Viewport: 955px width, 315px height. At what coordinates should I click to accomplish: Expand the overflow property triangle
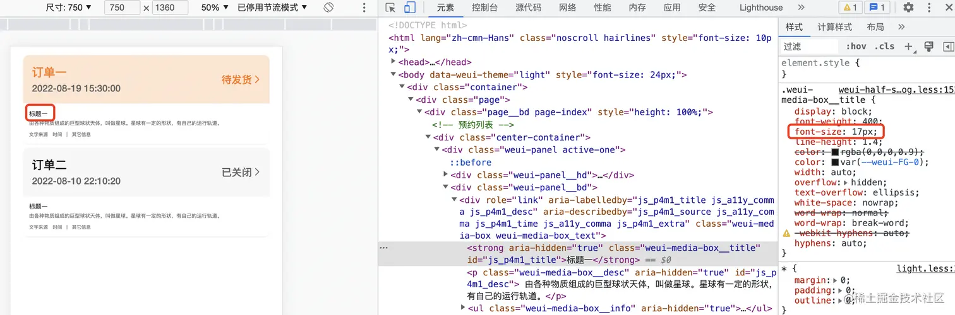pyautogui.click(x=846, y=182)
